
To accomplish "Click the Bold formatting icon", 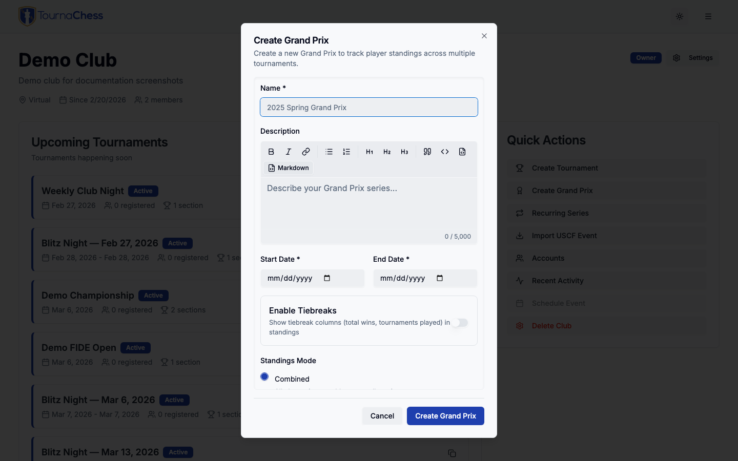I will 271,152.
